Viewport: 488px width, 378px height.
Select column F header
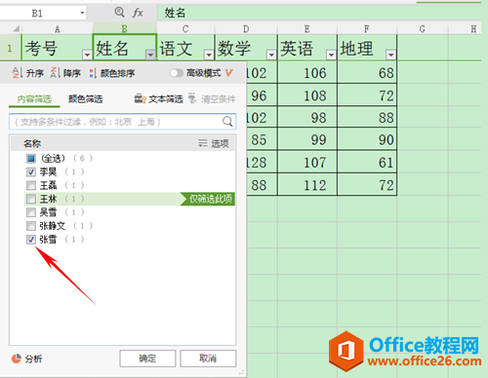[367, 29]
